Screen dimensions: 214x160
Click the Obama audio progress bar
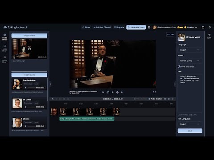click(x=32, y=126)
